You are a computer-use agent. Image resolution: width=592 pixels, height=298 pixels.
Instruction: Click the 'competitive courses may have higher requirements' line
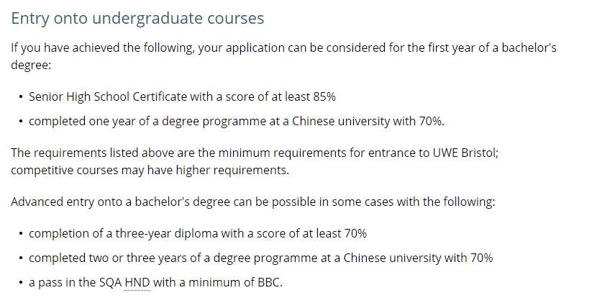tap(150, 171)
